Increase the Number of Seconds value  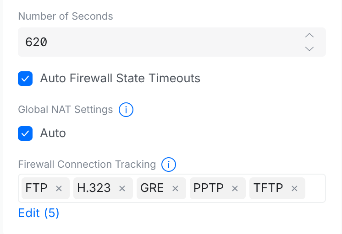tap(309, 36)
